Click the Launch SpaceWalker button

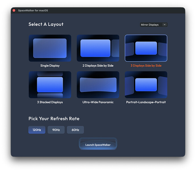point(98,144)
